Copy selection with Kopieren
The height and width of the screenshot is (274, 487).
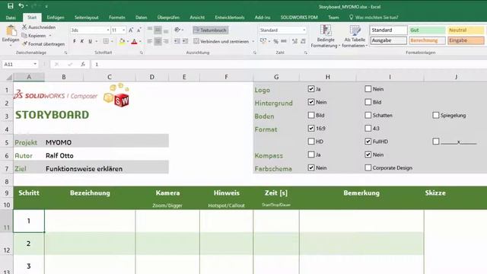coord(34,36)
